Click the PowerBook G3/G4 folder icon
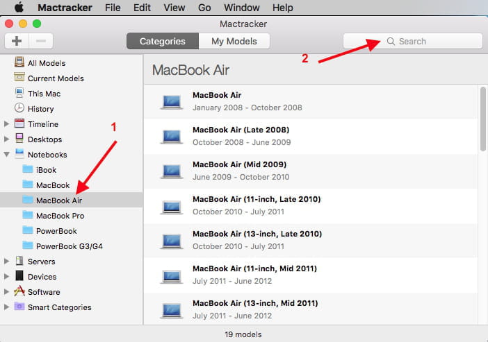488x342 pixels. pos(28,246)
